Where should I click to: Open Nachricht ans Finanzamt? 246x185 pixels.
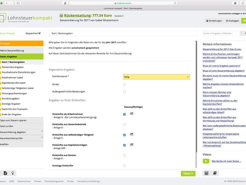15,109
